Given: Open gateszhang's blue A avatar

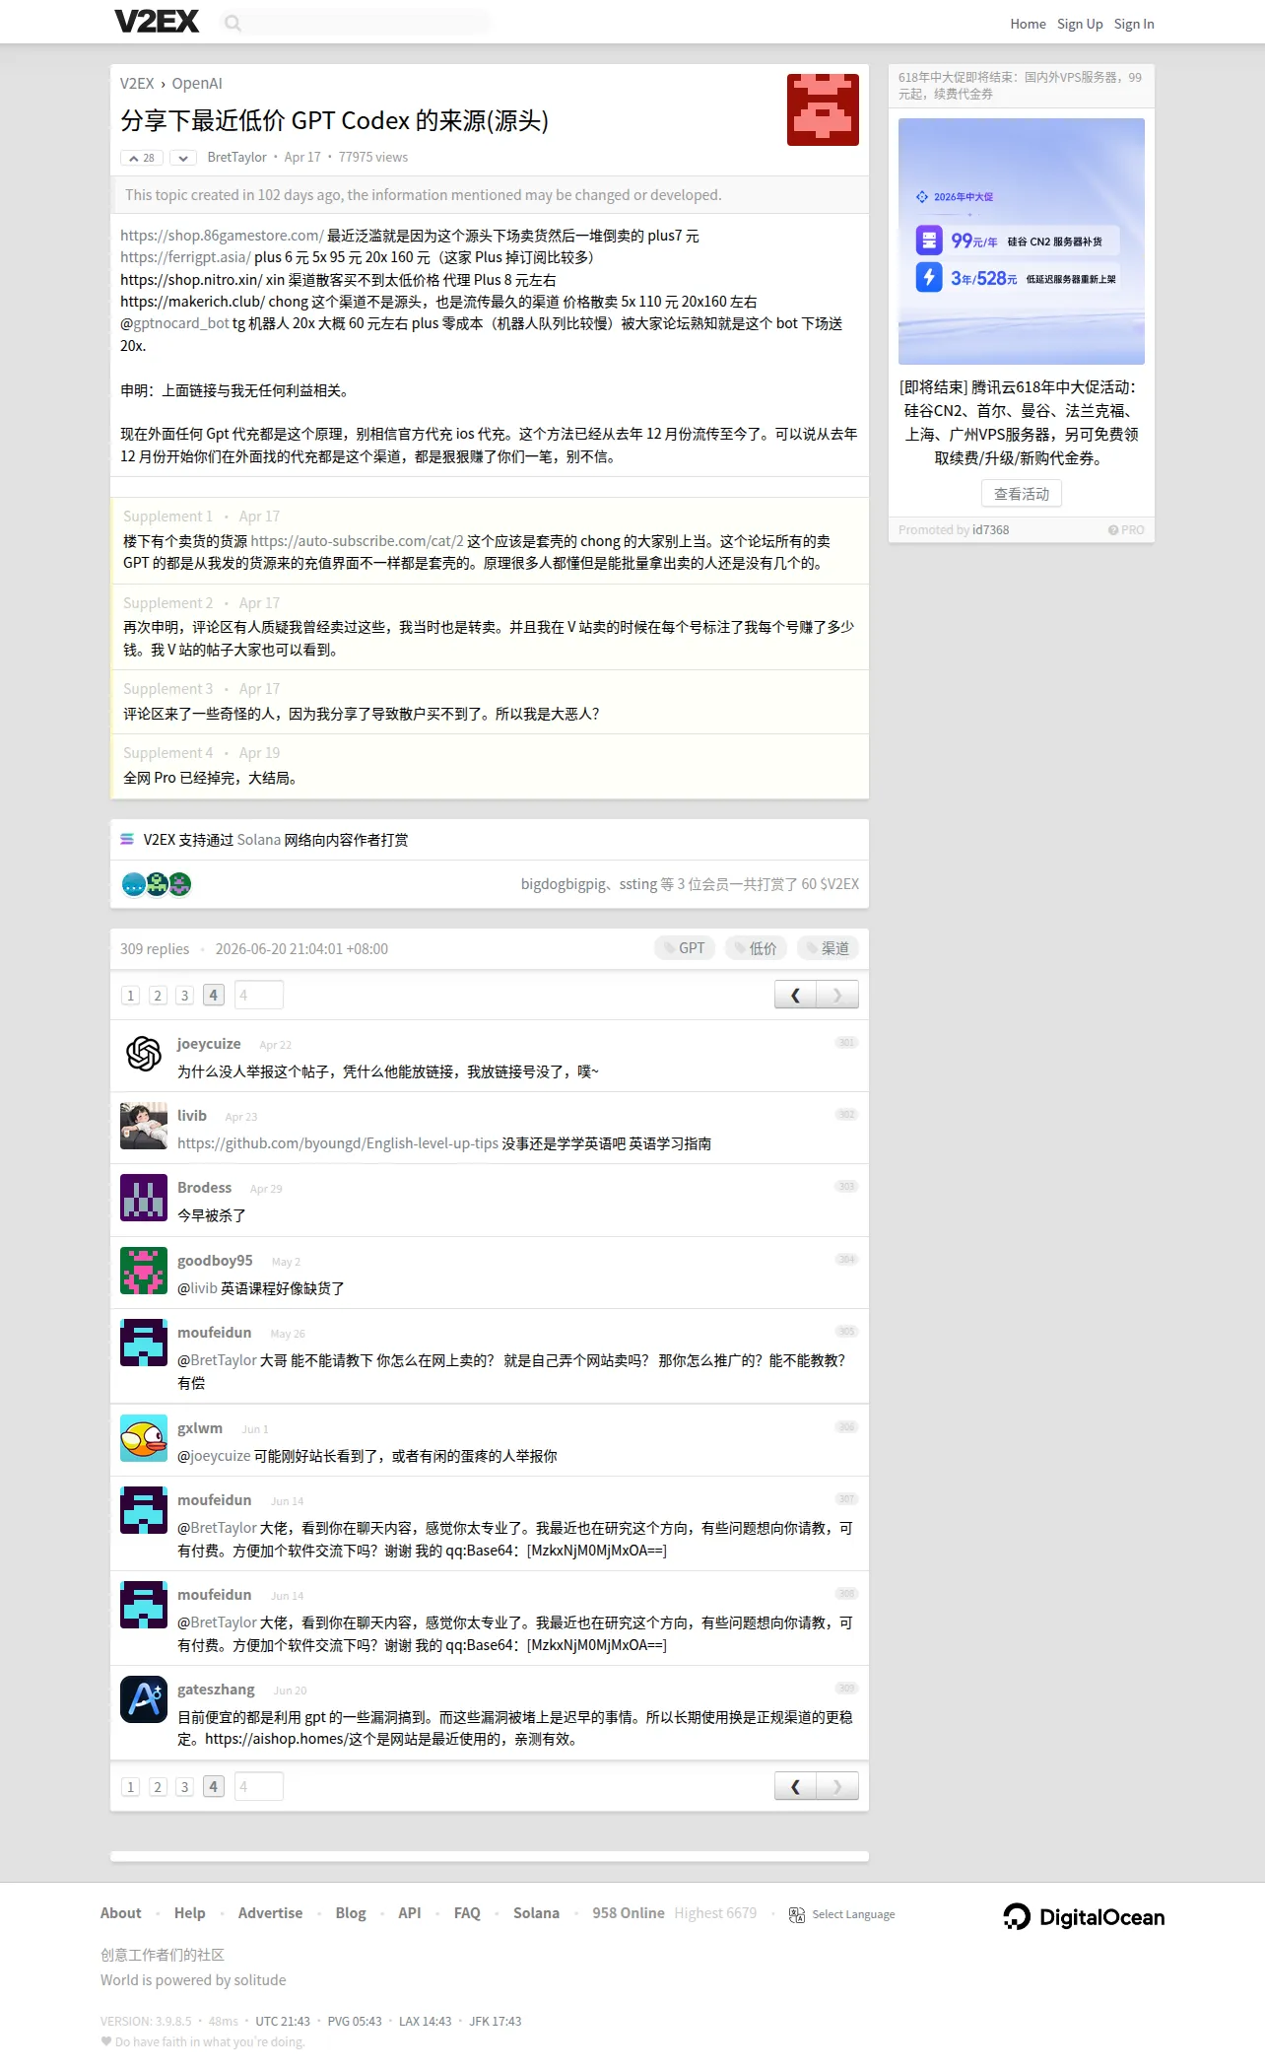Looking at the screenshot, I should pyautogui.click(x=144, y=1699).
